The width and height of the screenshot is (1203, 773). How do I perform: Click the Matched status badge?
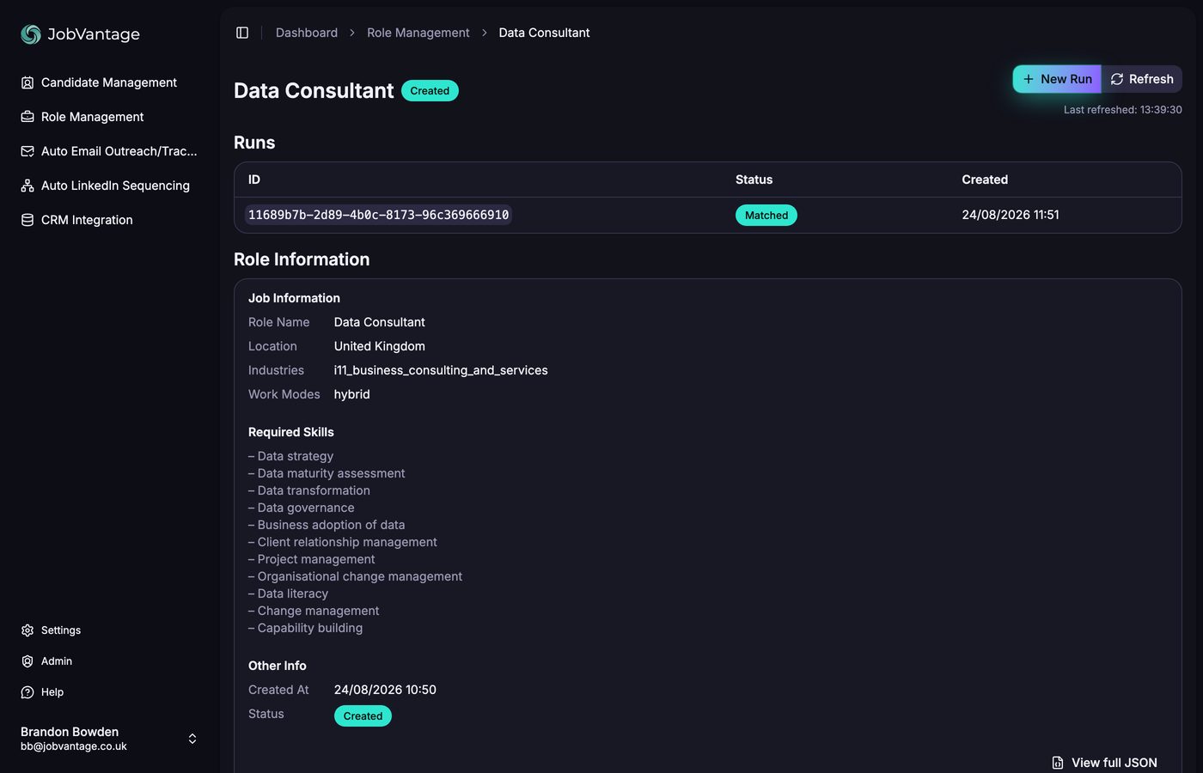click(766, 215)
